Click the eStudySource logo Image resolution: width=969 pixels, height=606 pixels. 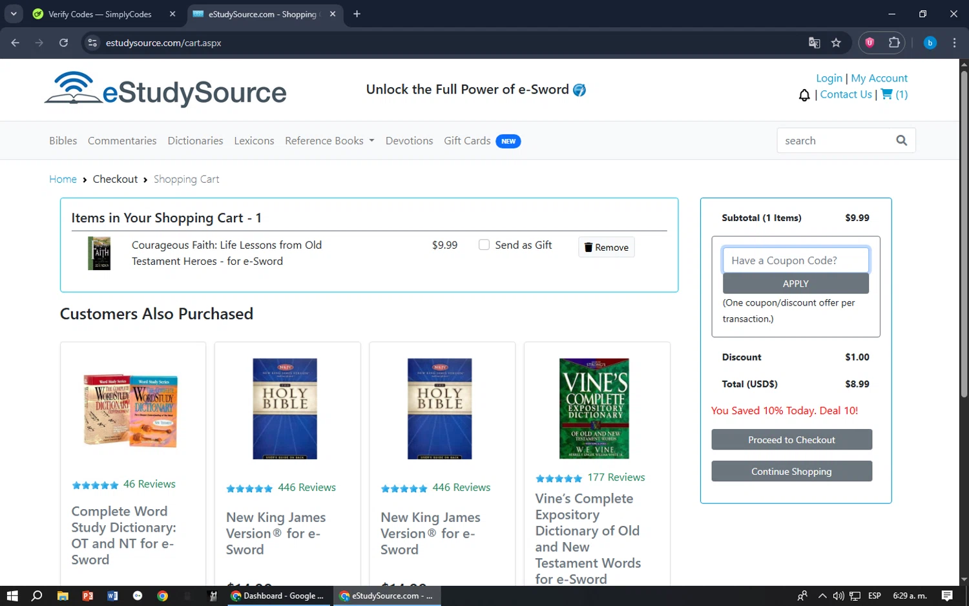pos(165,90)
